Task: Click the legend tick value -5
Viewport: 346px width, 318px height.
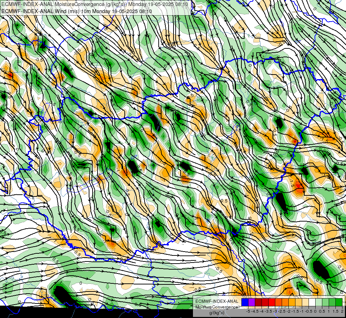Action: [x=248, y=311]
